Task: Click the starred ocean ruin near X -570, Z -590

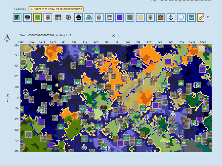Action: click(x=81, y=62)
